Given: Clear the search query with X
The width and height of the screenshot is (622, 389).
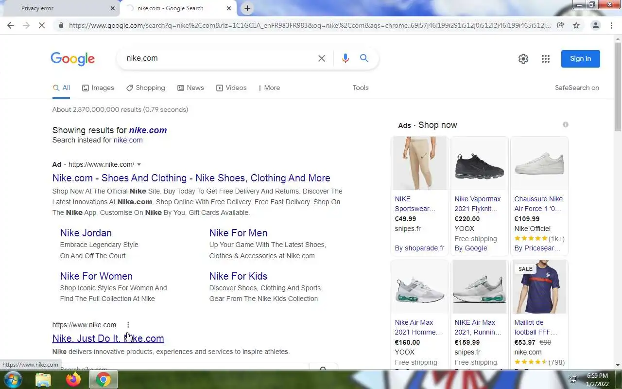Looking at the screenshot, I should 322,58.
